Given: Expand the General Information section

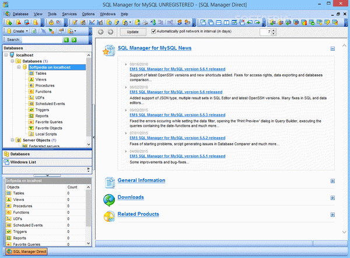Looking at the screenshot, I should [332, 181].
